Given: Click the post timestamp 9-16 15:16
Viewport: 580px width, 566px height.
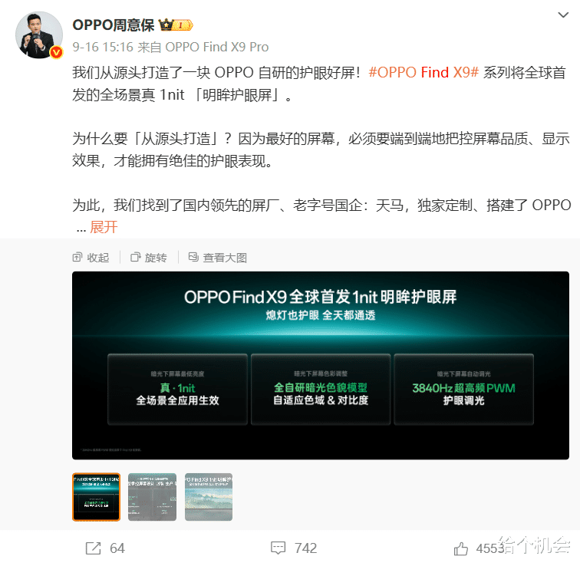Looking at the screenshot, I should (x=103, y=47).
